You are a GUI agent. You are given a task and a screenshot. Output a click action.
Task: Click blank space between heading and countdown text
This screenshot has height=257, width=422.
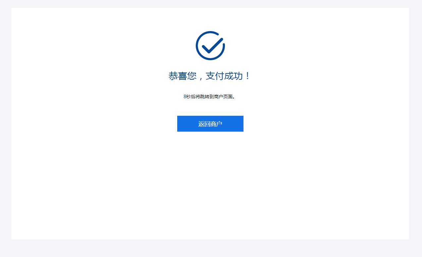click(210, 88)
